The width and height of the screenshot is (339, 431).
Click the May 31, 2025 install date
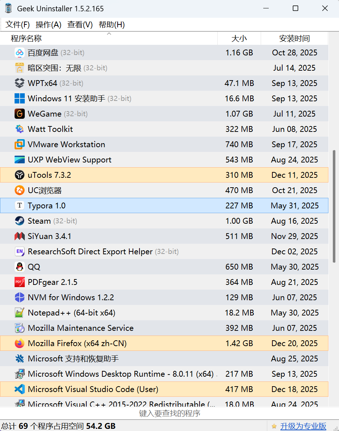click(295, 205)
